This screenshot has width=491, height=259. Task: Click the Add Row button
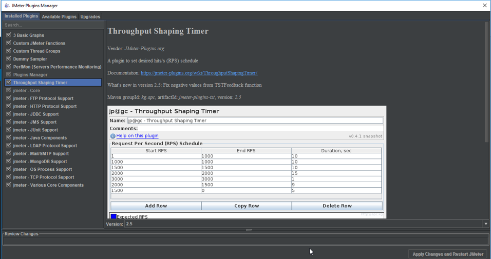point(156,206)
